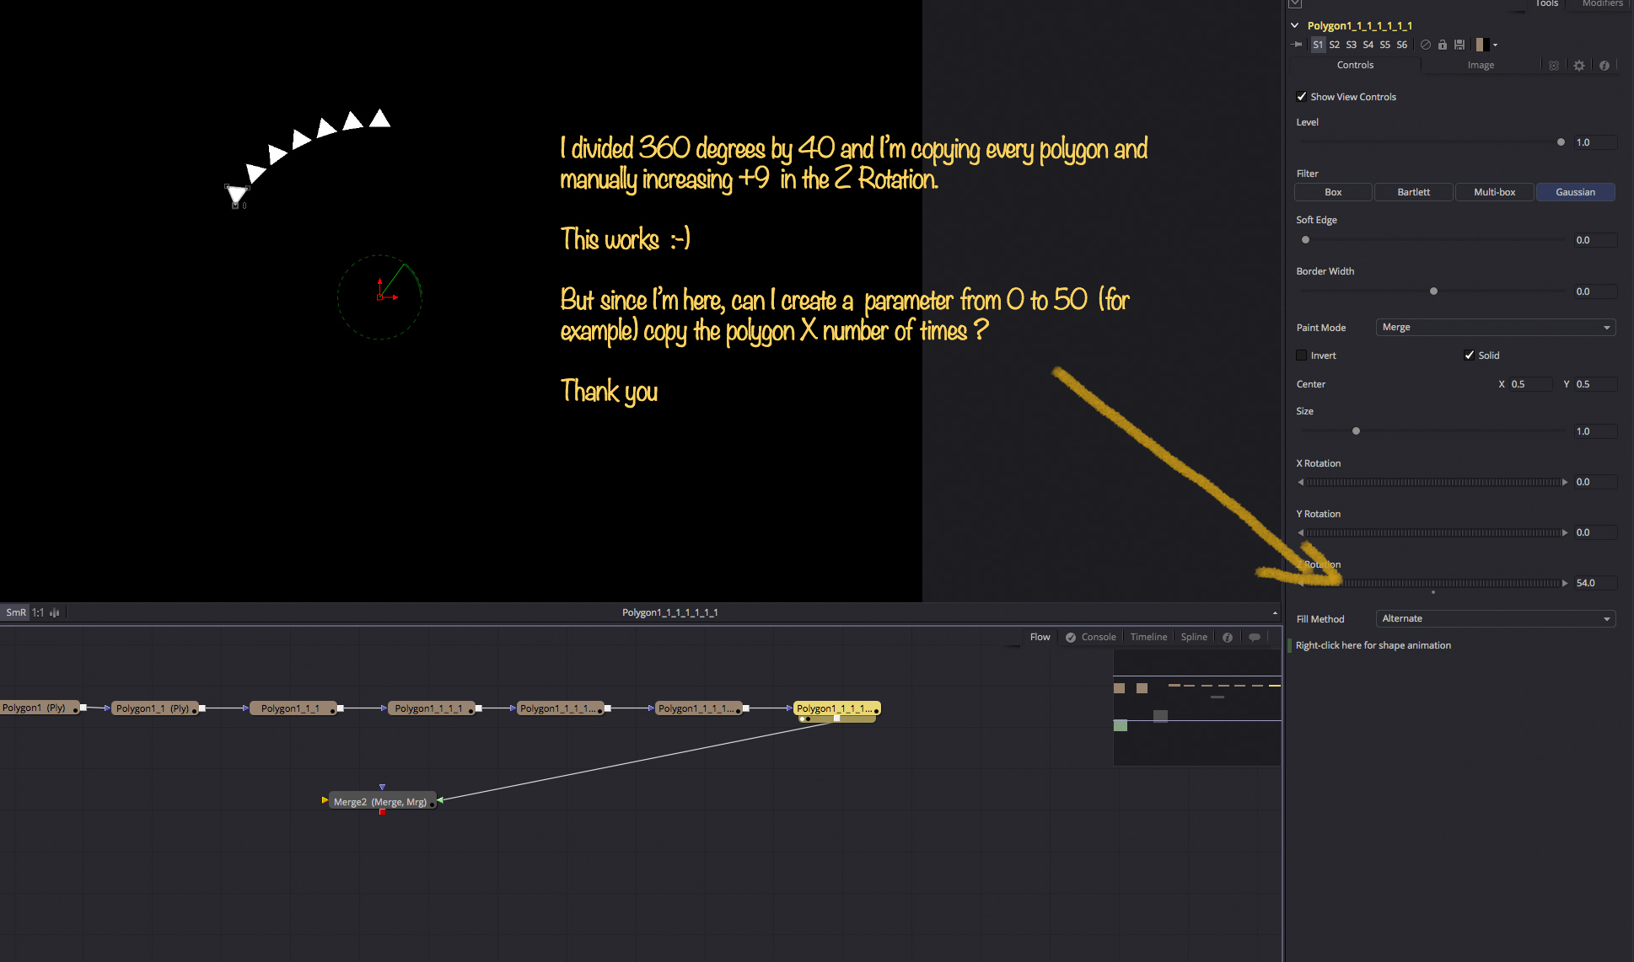Choose the Multi-box filter

click(1495, 192)
